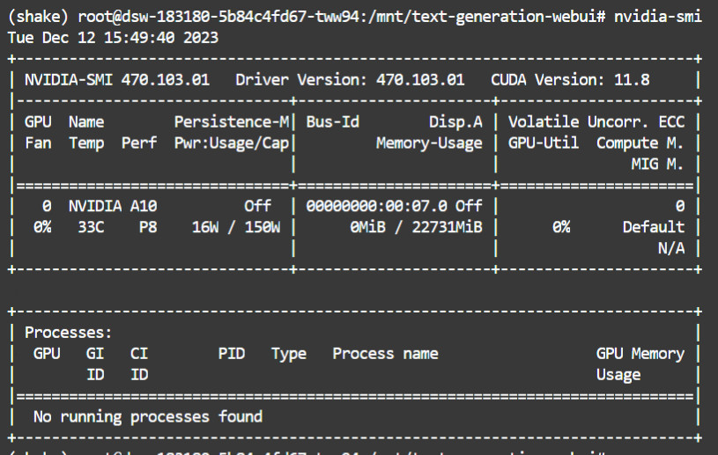Click the NVIDIA-SMI 470.103.01 version text
The image size is (718, 455).
117,80
